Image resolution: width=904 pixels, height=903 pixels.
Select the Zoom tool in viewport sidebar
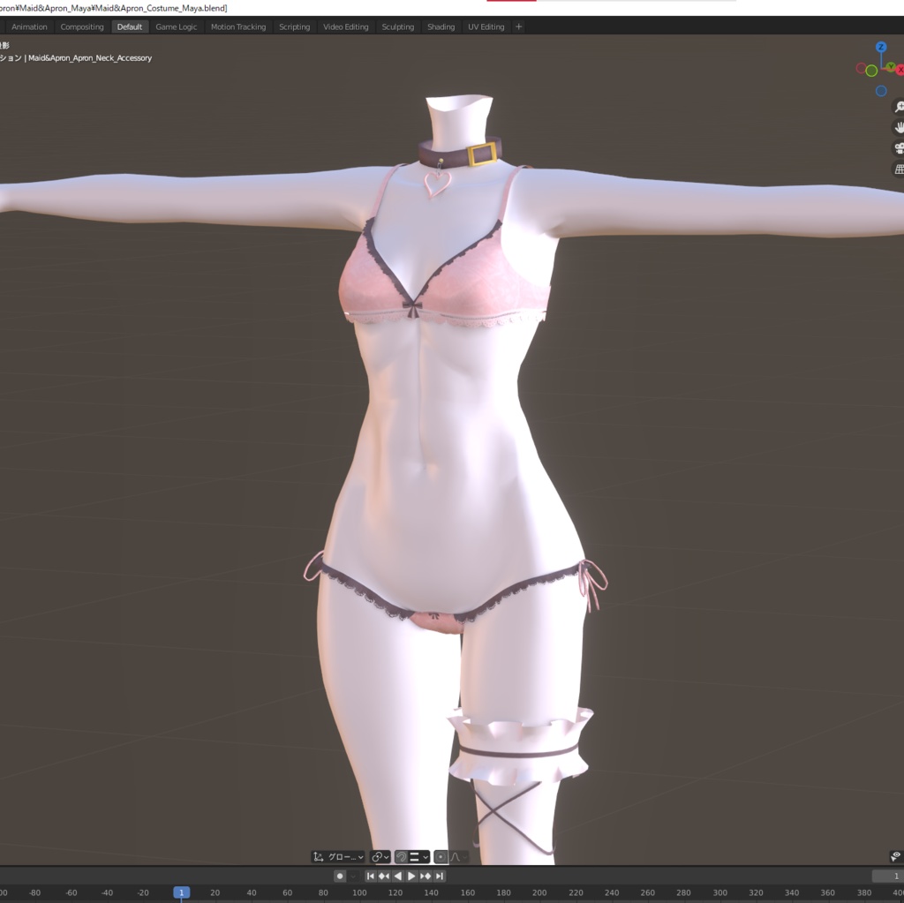(x=900, y=107)
